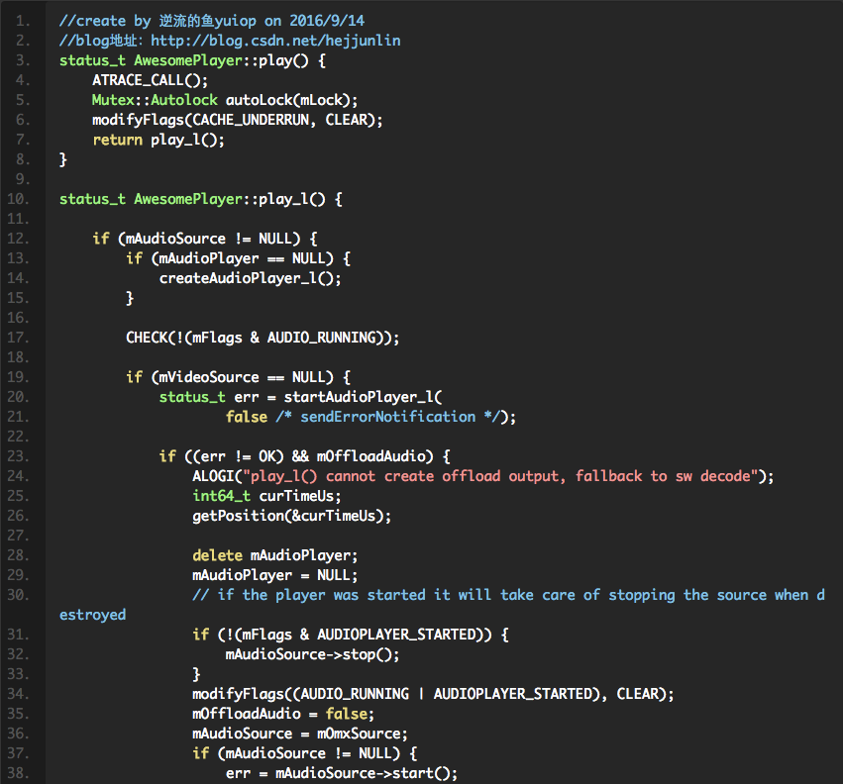The width and height of the screenshot is (843, 784).
Task: Click line number 10 in the gutter
Action: pos(19,199)
